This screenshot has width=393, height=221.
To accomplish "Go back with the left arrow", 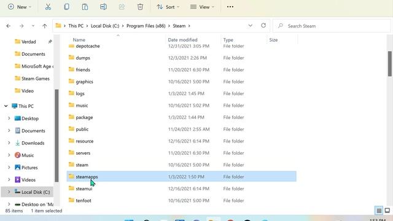I will 8,26.
